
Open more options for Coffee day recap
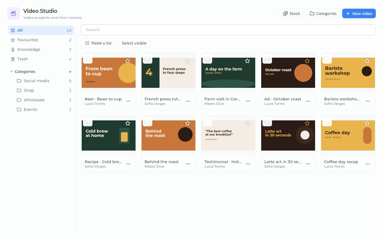pos(368,164)
